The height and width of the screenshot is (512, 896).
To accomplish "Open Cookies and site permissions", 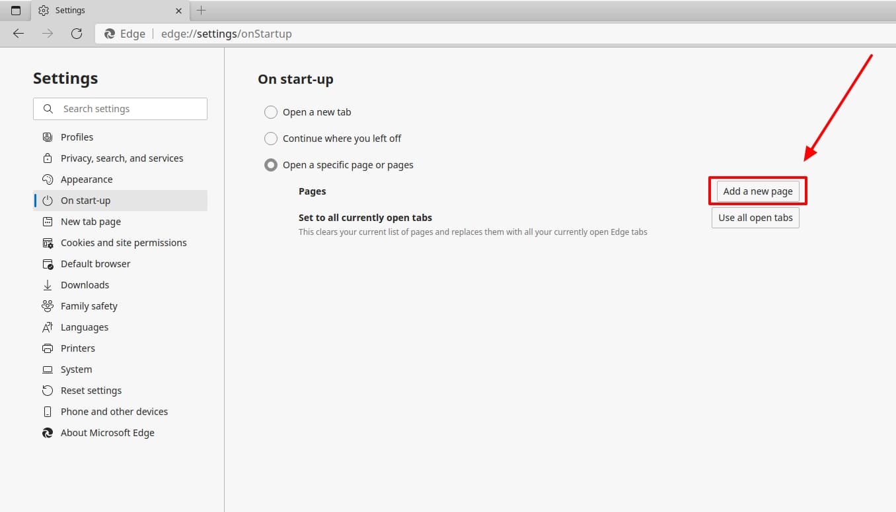I will [x=123, y=242].
